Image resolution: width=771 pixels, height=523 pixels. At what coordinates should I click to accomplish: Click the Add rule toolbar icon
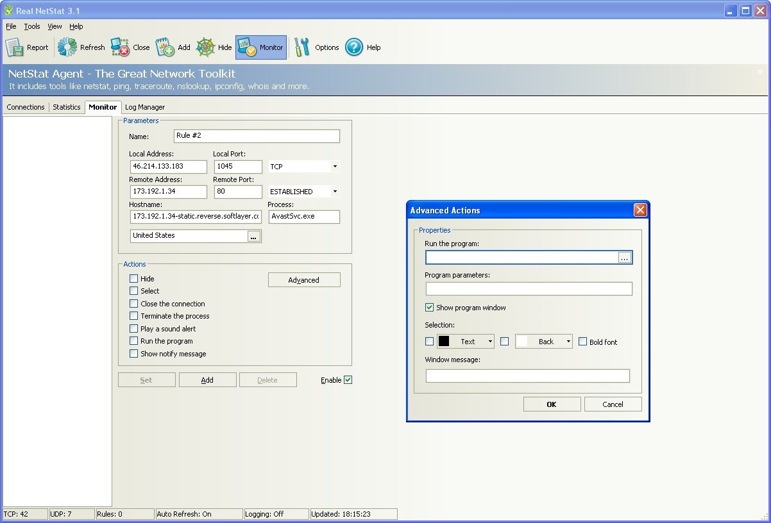tap(173, 47)
